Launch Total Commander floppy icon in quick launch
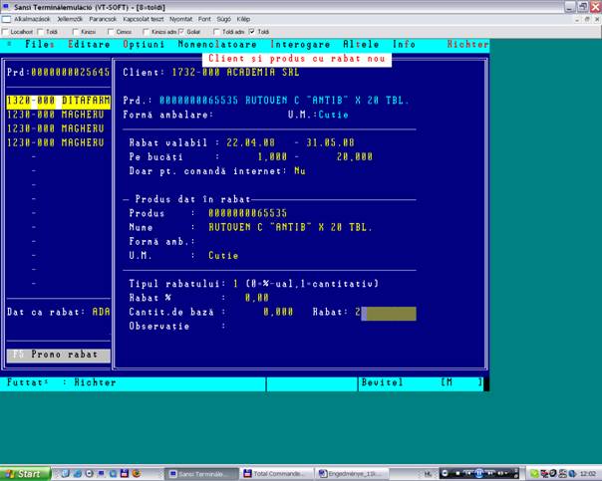 [x=125, y=473]
